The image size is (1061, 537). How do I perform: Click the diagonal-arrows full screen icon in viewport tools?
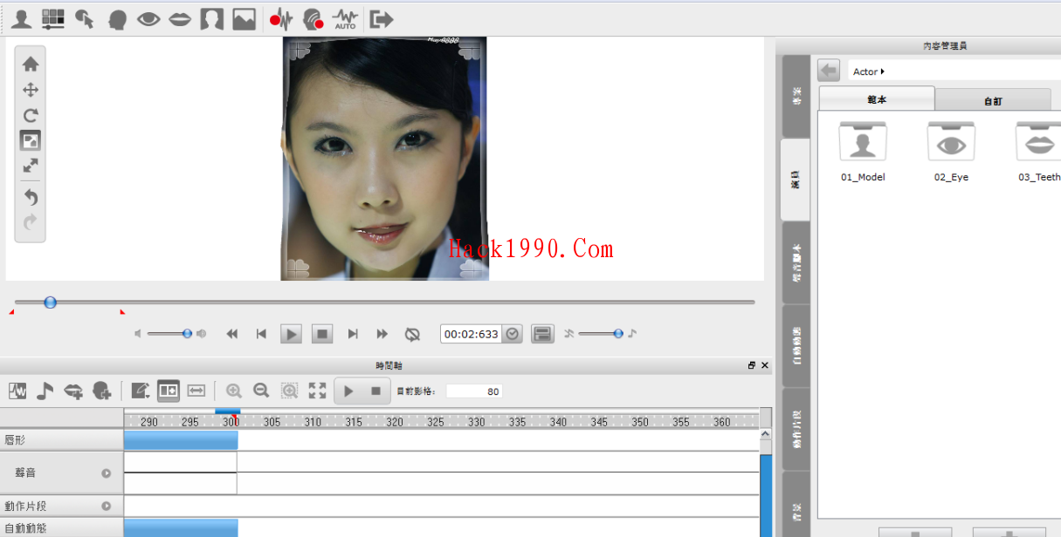coord(31,166)
